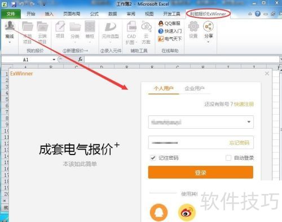Log in with the QQ penguin icon
The image size is (282, 222).
point(158,212)
